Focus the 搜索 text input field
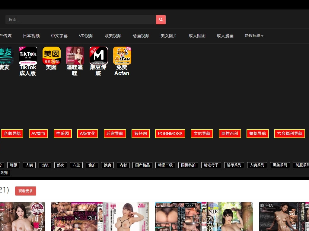 click(80, 20)
